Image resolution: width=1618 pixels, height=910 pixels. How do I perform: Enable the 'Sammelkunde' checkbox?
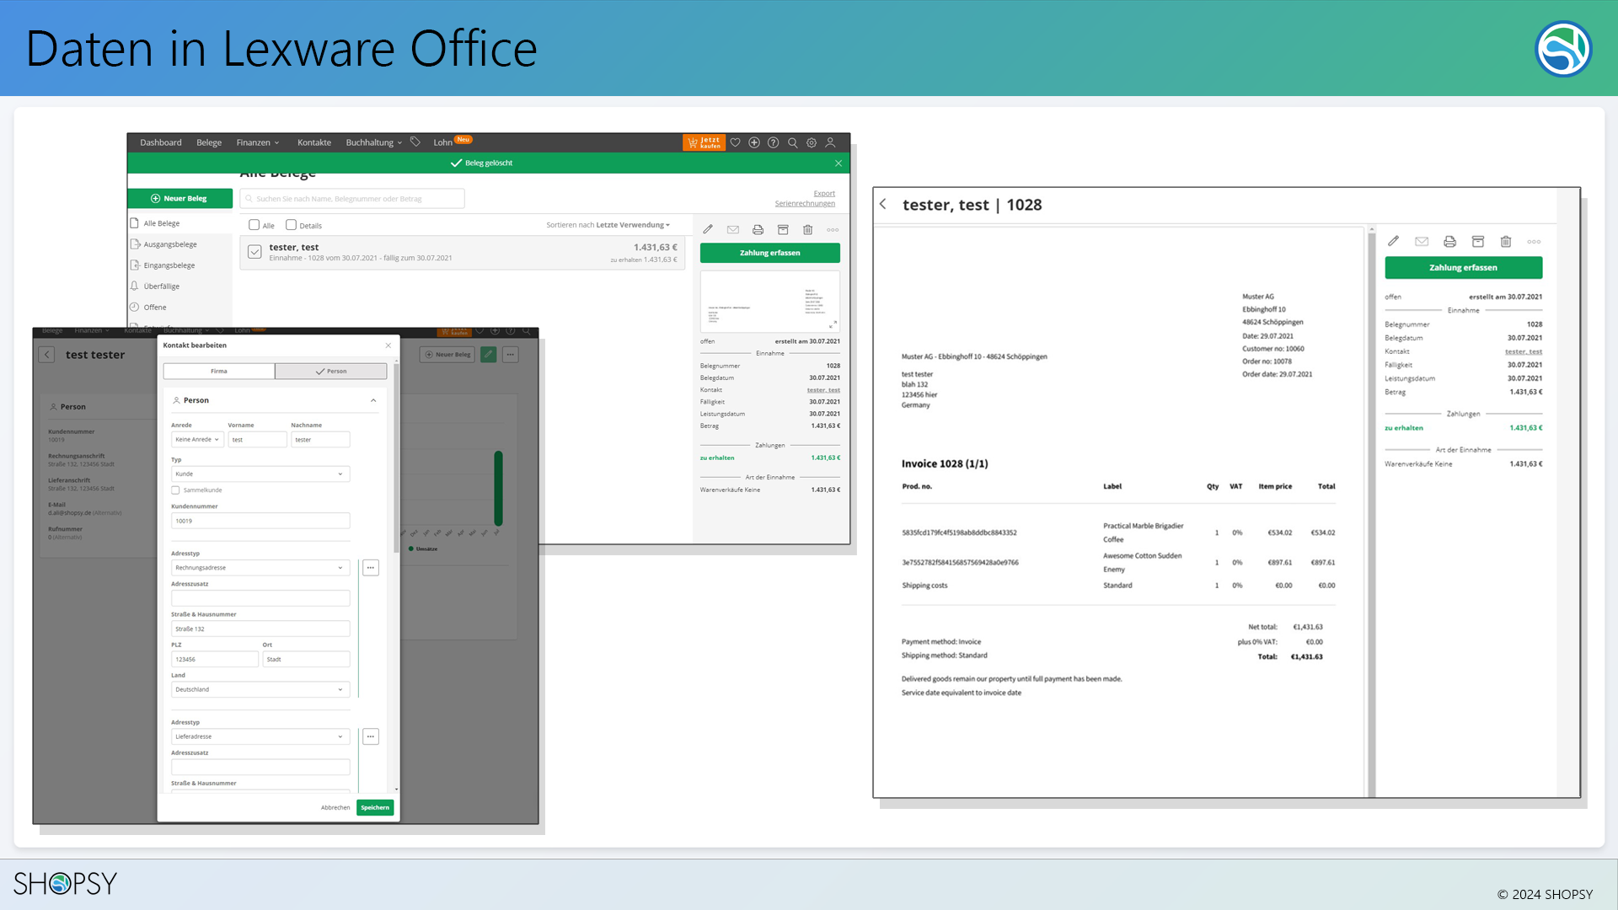175,490
